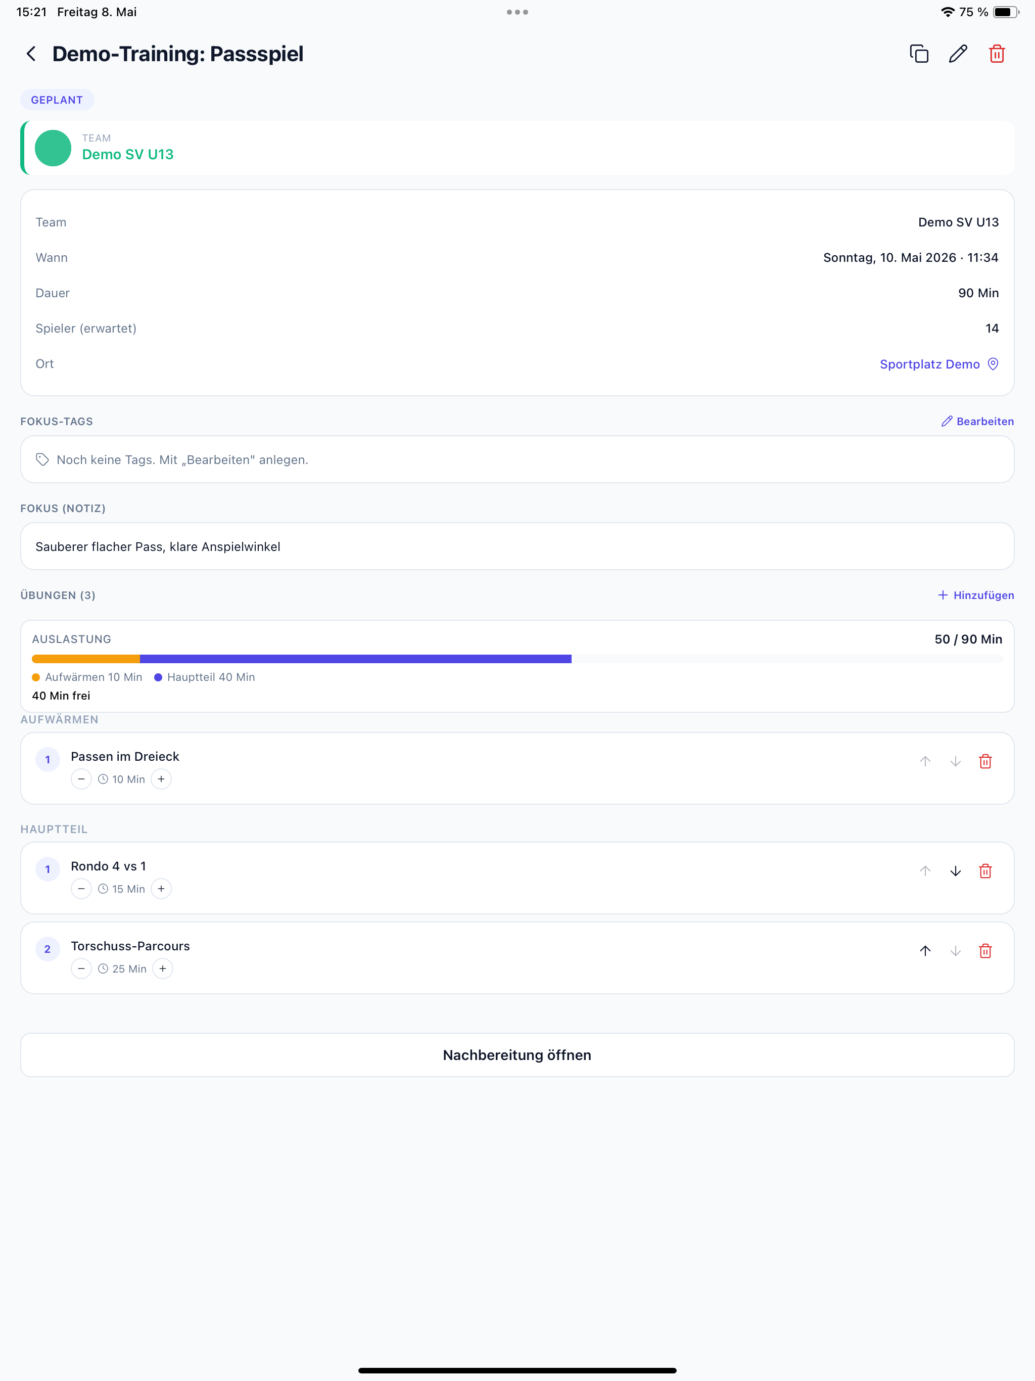The height and width of the screenshot is (1381, 1035).
Task: Click Nachbereitung öffnen button
Action: [x=517, y=1055]
